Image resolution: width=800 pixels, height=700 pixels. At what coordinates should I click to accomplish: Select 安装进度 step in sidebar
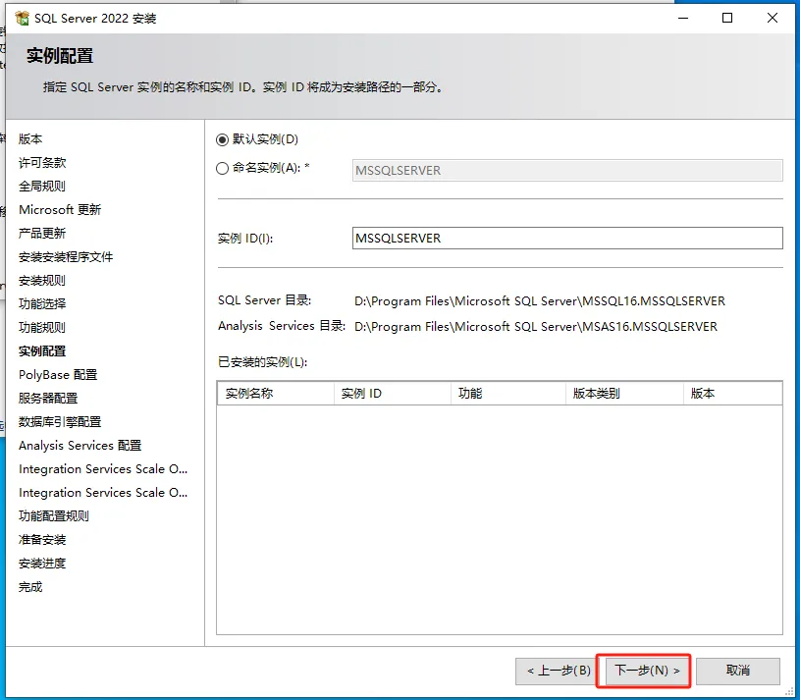(42, 564)
